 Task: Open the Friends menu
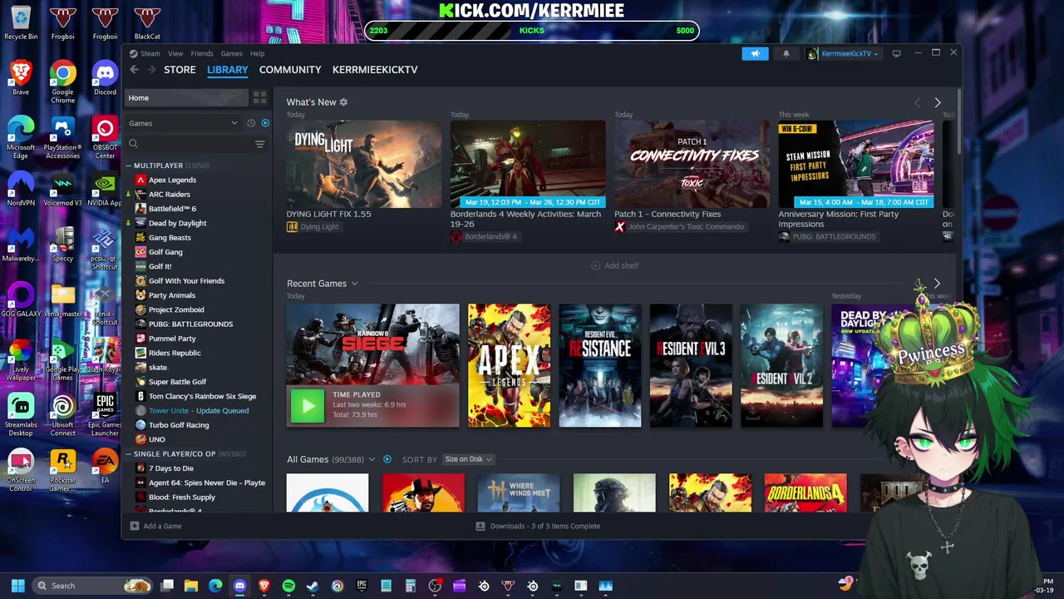[x=202, y=53]
